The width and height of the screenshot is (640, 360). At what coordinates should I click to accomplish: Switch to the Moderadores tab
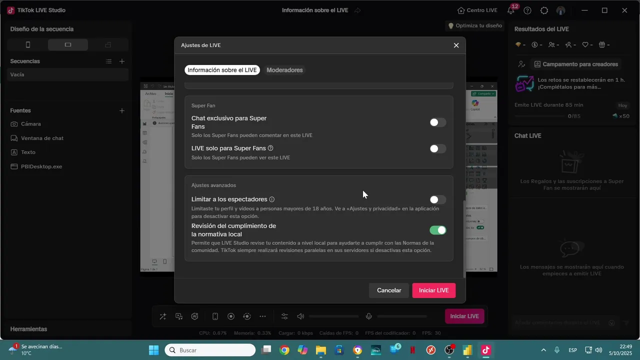click(x=284, y=70)
